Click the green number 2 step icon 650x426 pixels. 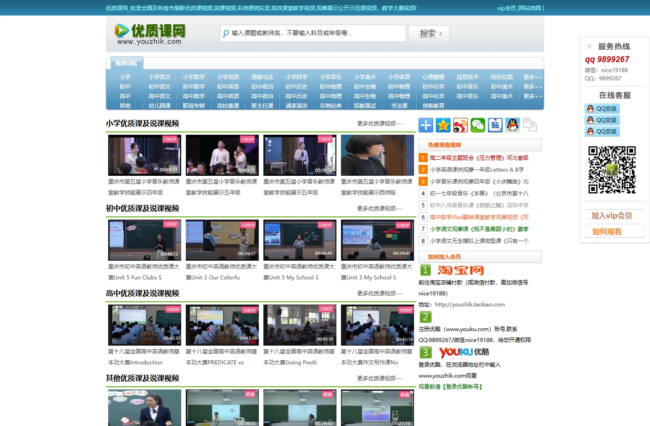point(425,317)
